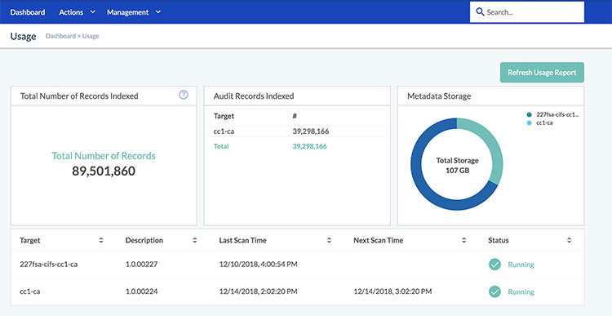Viewport: 612px width, 316px height.
Task: Sort table by Description column
Action: [x=195, y=241]
